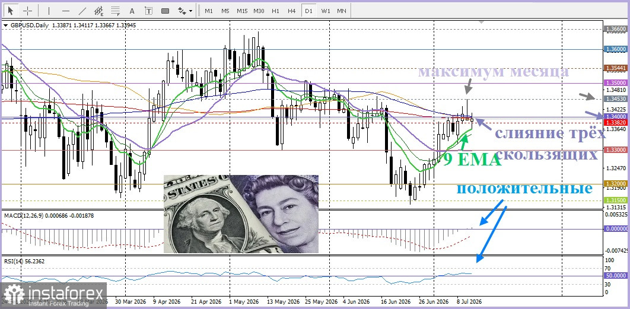Click the 1.31500 price level label

click(616, 200)
